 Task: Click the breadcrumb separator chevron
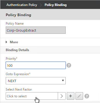(x=41, y=5)
